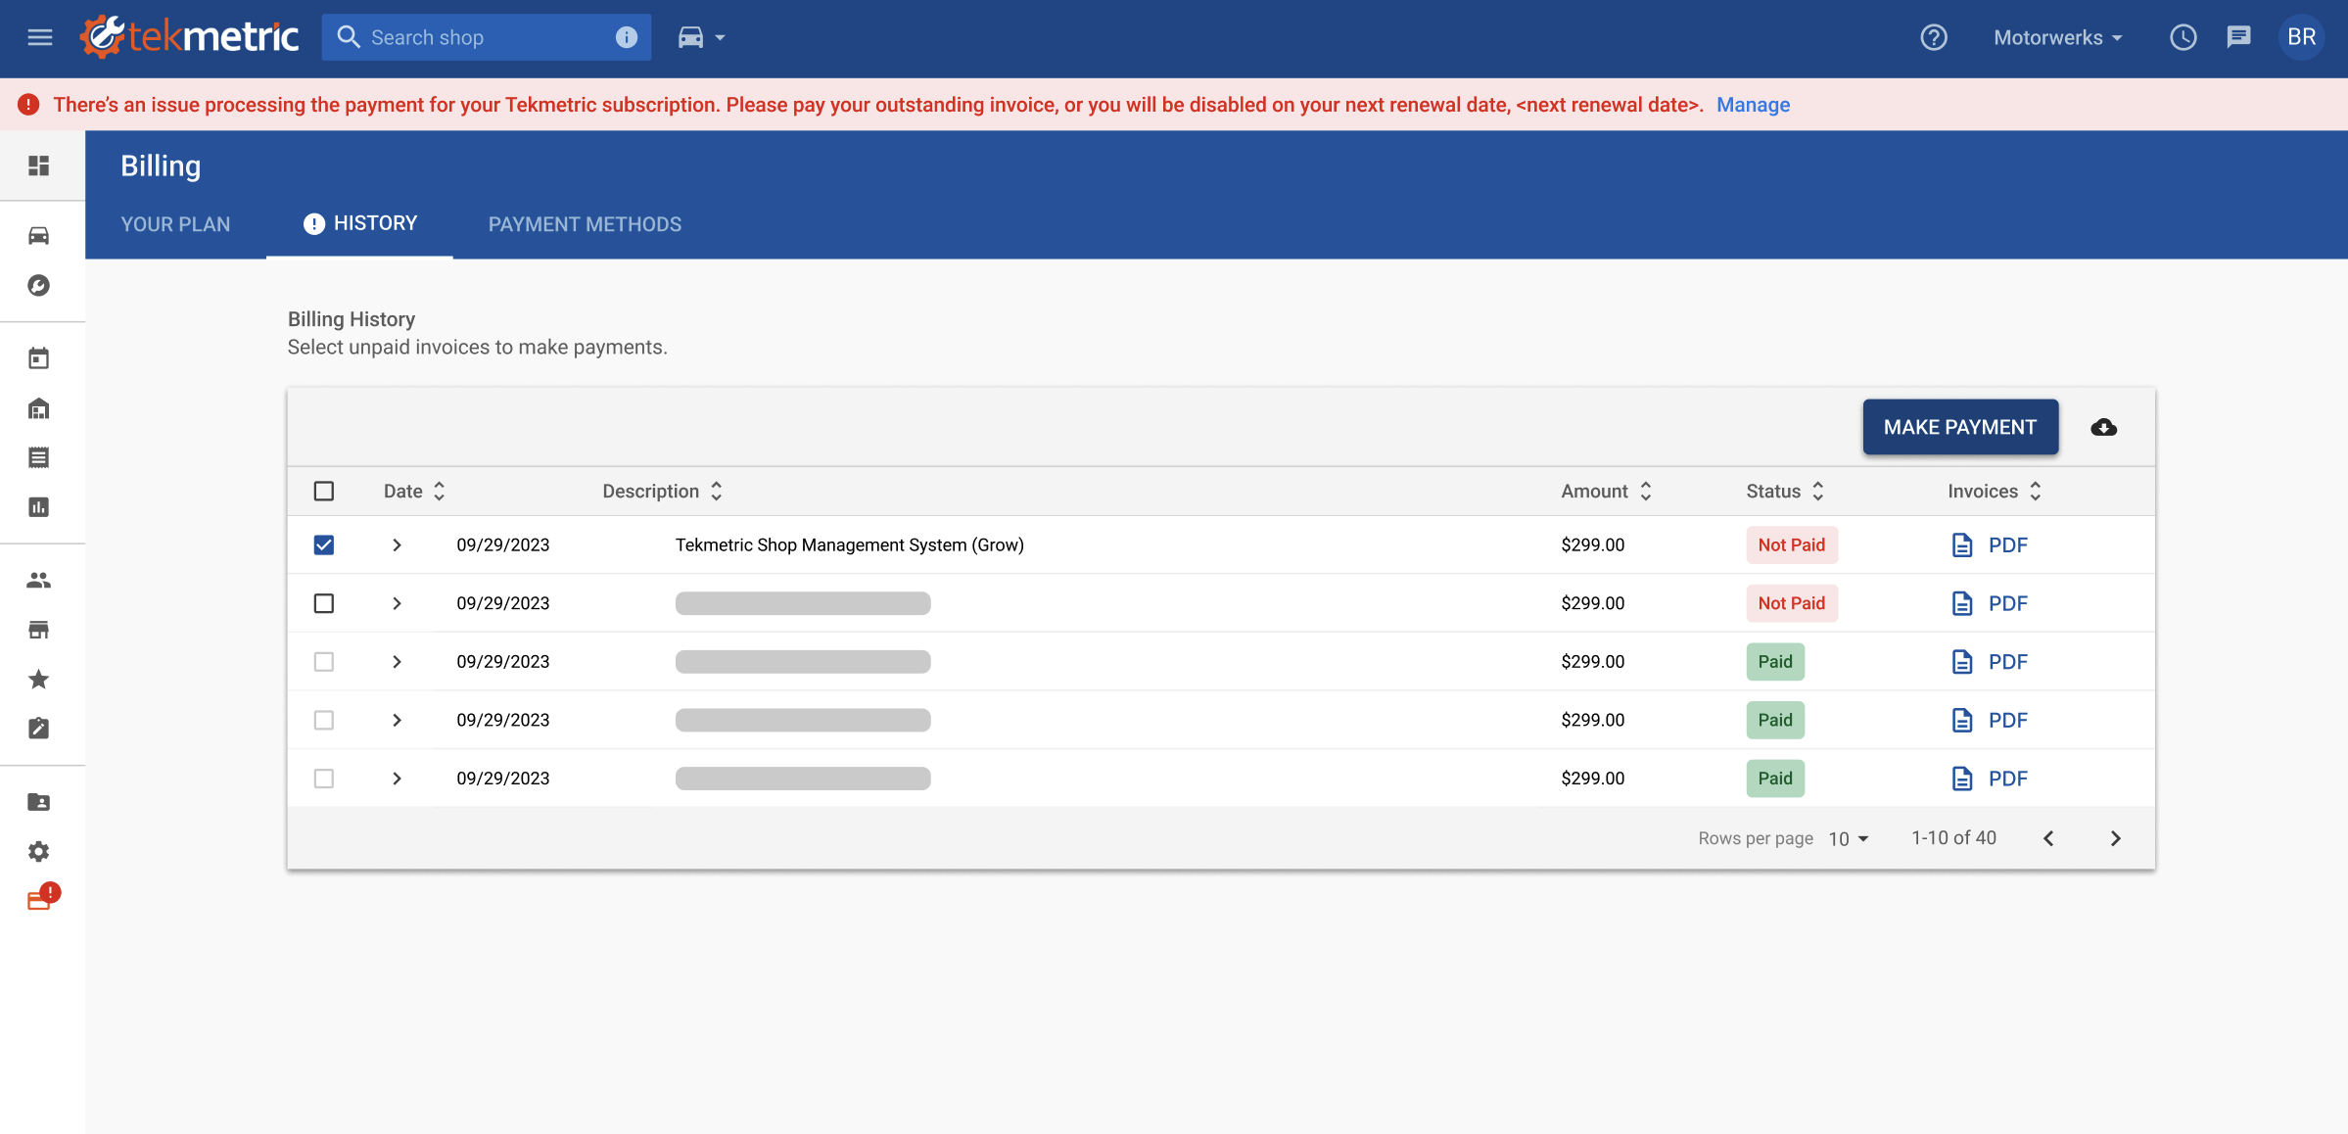The image size is (2348, 1134).
Task: Click the second Paid row checkbox
Action: point(324,720)
